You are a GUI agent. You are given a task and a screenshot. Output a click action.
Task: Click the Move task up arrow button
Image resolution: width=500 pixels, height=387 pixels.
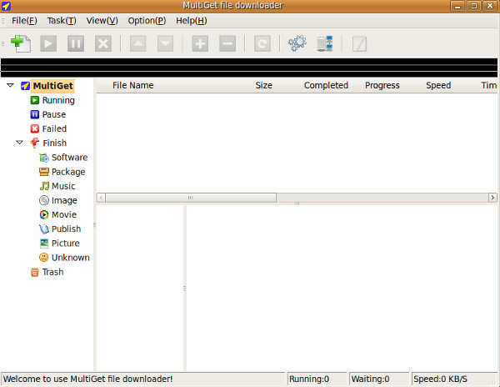click(138, 43)
